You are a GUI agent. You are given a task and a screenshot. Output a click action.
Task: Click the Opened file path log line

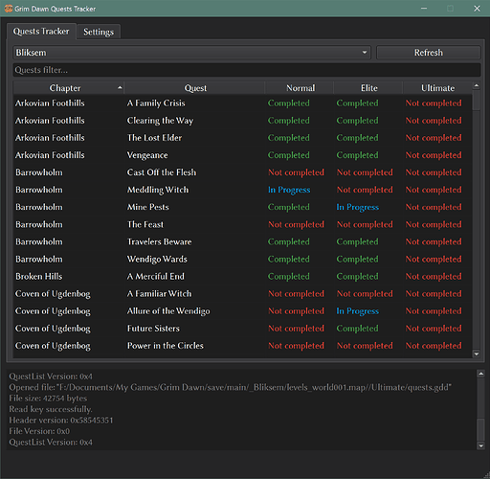point(230,388)
